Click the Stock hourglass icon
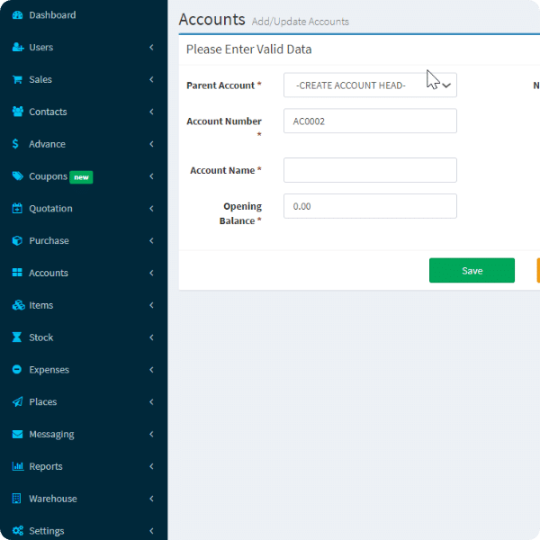This screenshot has width=540, height=540. tap(17, 337)
